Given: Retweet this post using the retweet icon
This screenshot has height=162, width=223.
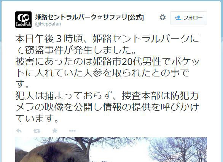Looking at the screenshot, I should 37,131.
